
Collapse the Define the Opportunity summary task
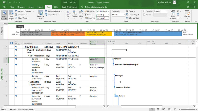[29, 82]
